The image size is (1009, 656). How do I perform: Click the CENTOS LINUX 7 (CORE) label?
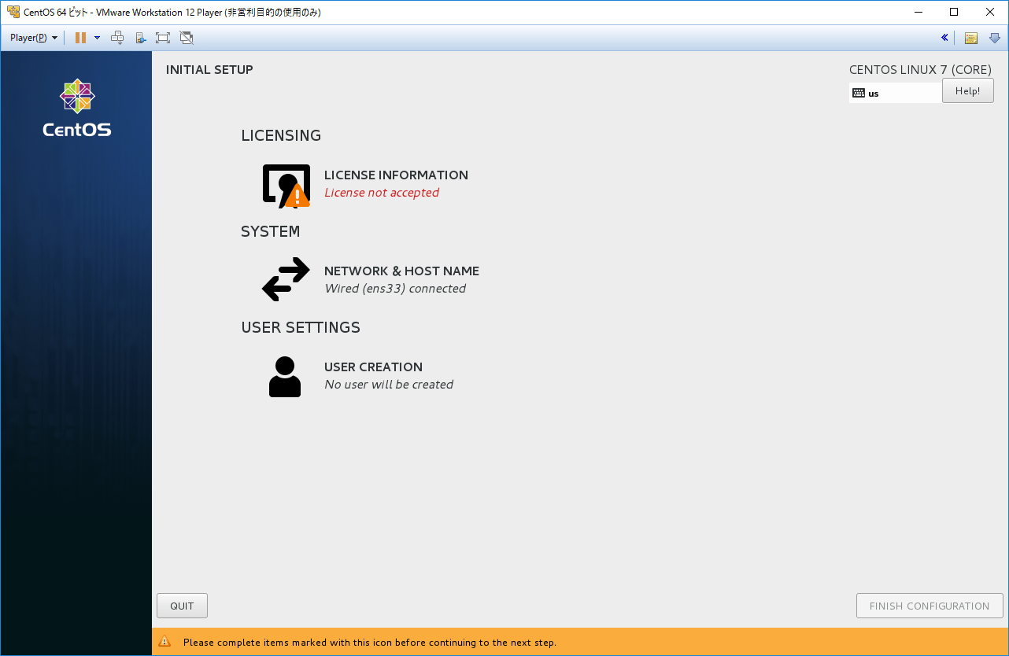[921, 70]
